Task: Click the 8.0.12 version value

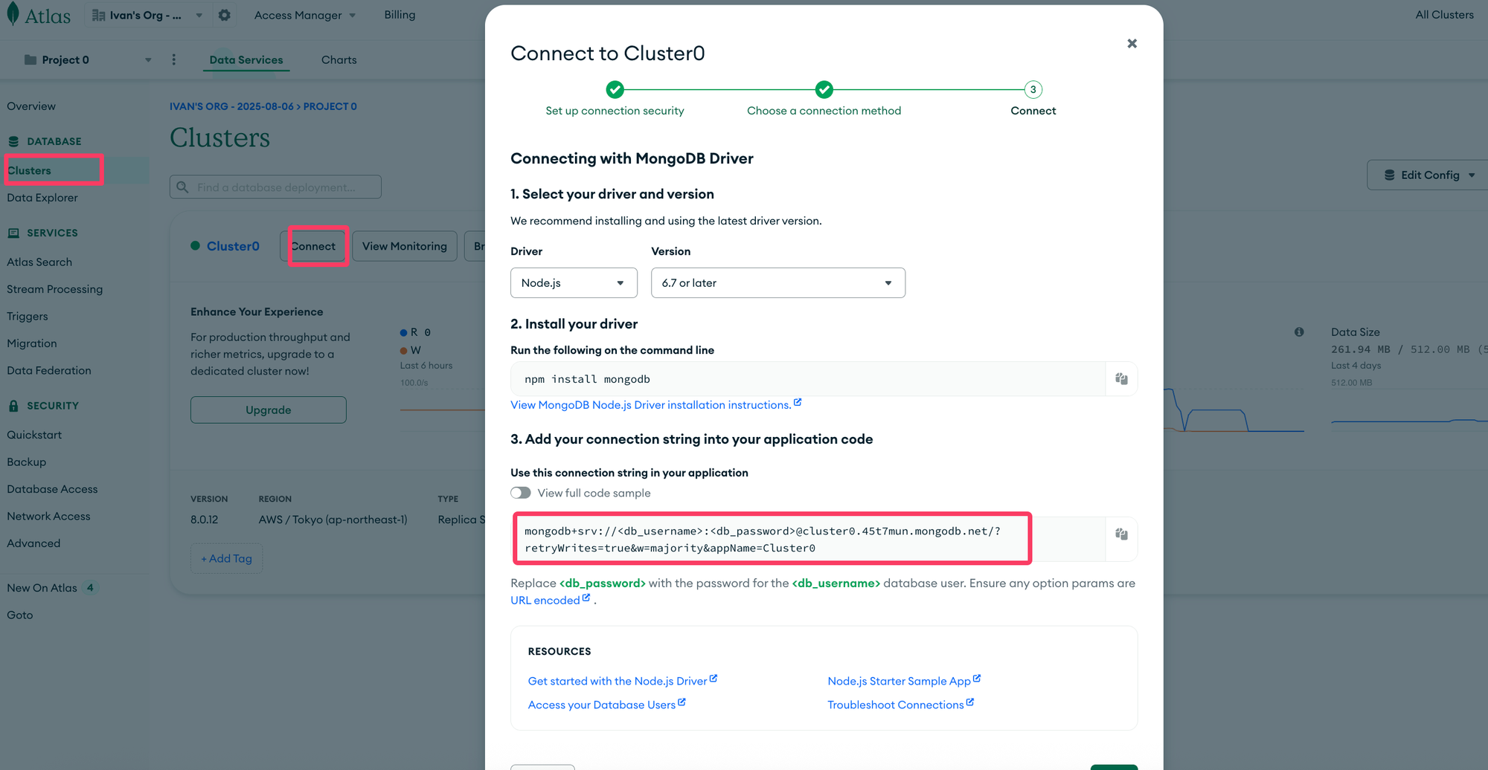Action: 205,520
